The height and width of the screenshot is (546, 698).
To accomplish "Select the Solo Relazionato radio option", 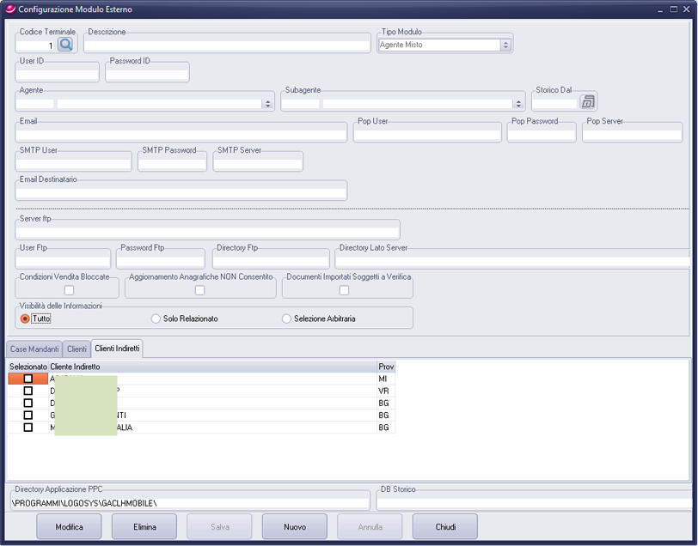I will pyautogui.click(x=156, y=318).
